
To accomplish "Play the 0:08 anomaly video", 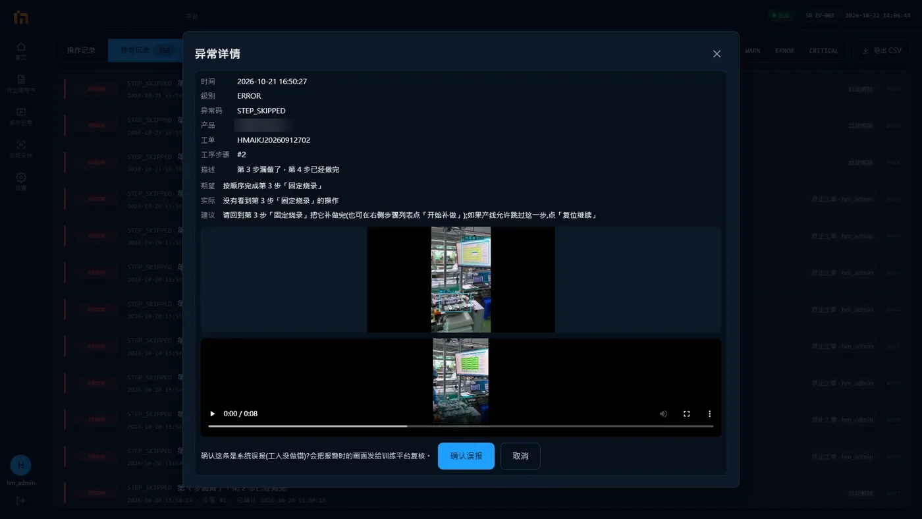I will (x=212, y=414).
